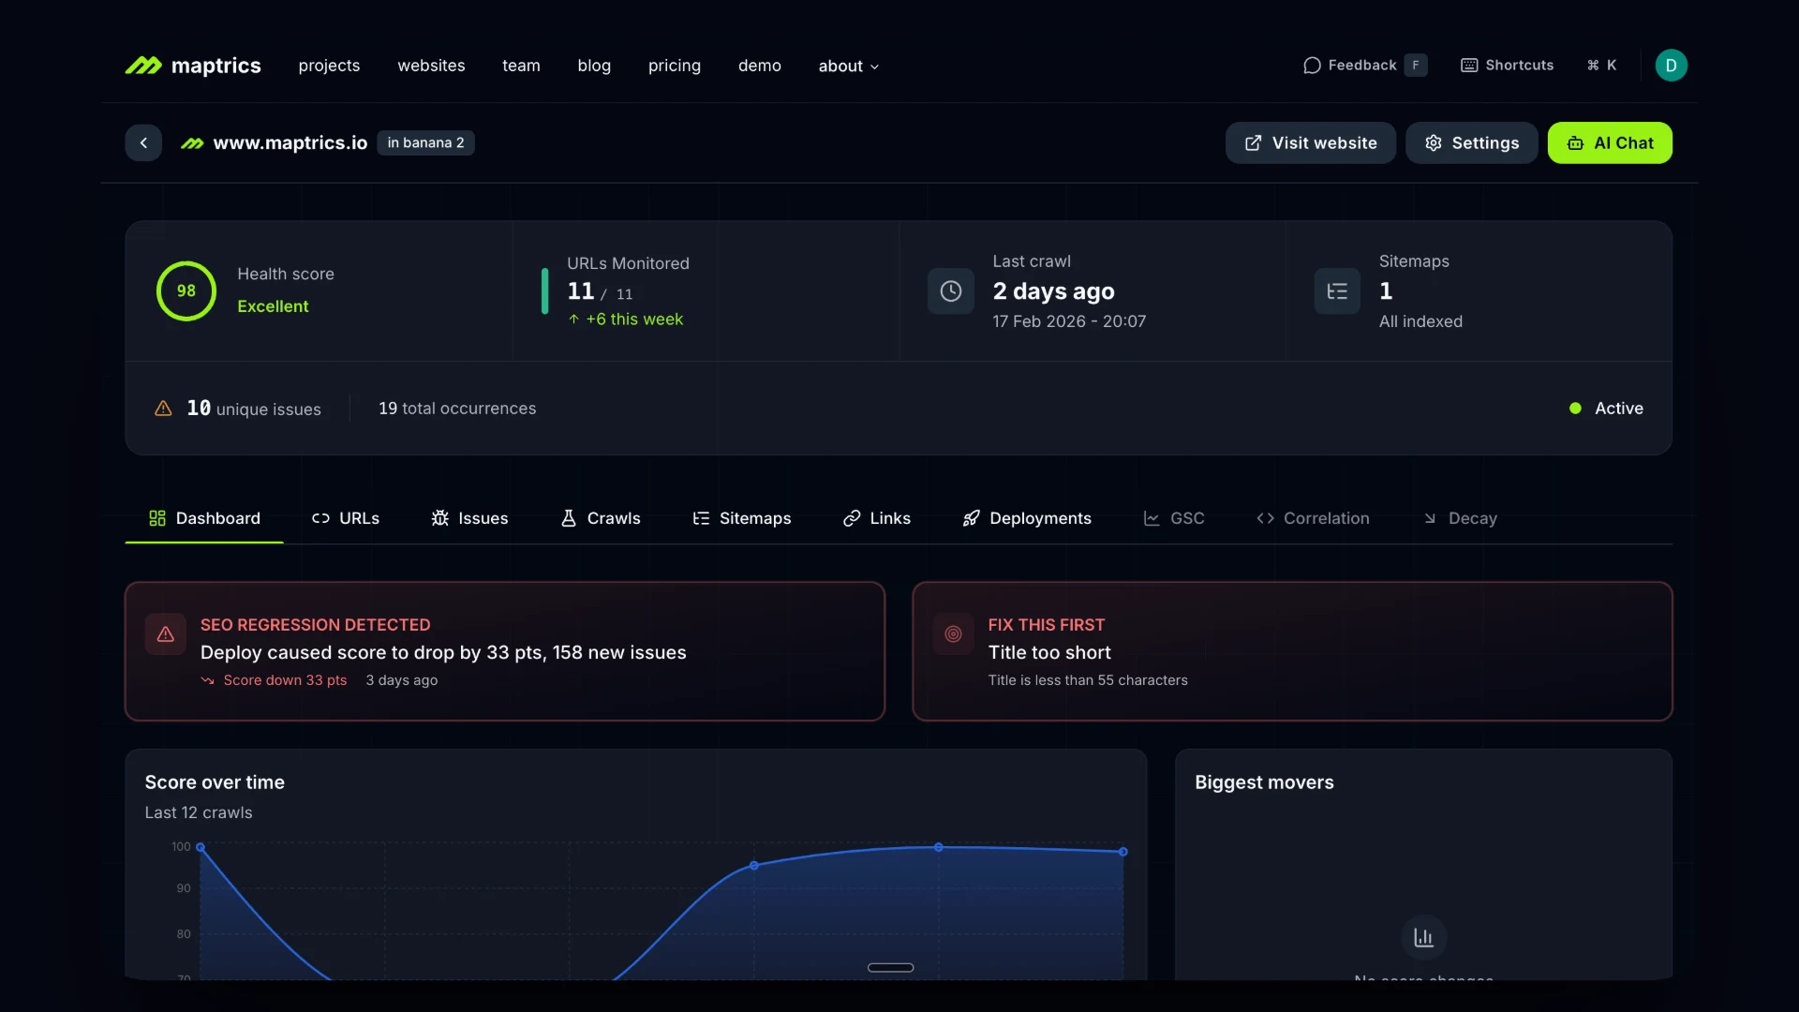Click the Feedback F shortcut badge
1799x1012 pixels.
pos(1416,66)
